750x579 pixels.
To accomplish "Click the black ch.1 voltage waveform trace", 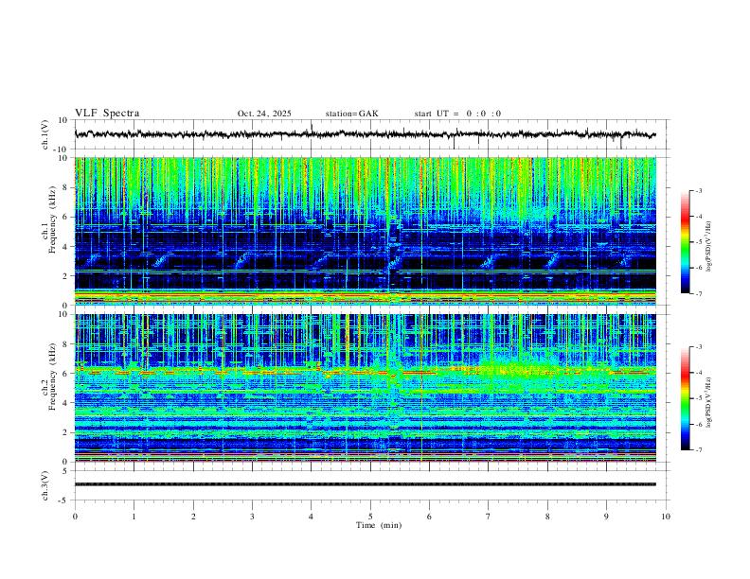I will pyautogui.click(x=365, y=134).
